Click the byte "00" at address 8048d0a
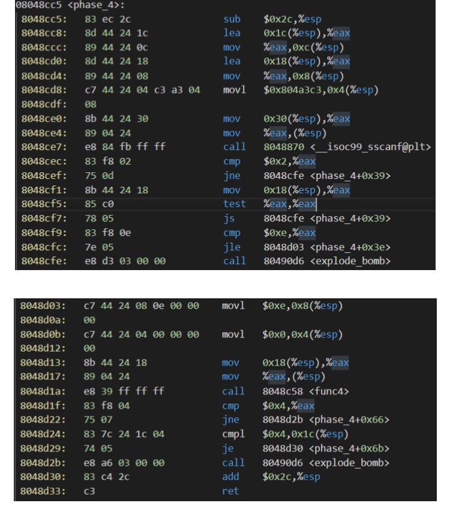 [x=89, y=320]
